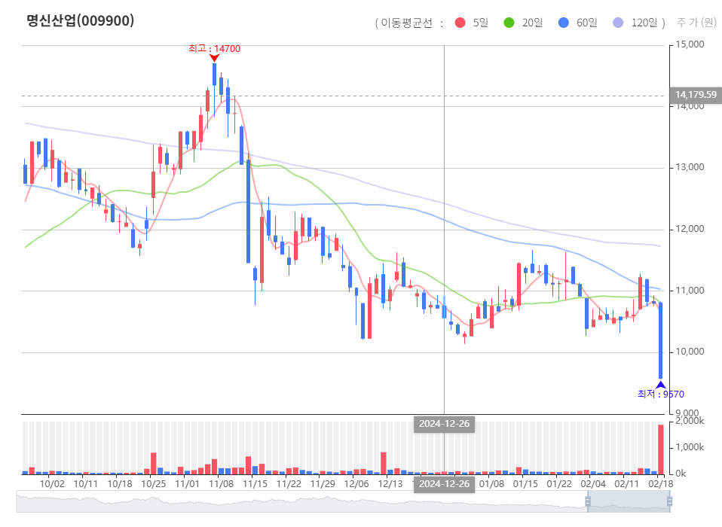Toggle the 60일 moving average legend
722x527 pixels.
[x=577, y=23]
